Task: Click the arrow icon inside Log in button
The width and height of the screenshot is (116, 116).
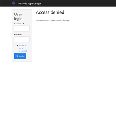Action: point(17,56)
